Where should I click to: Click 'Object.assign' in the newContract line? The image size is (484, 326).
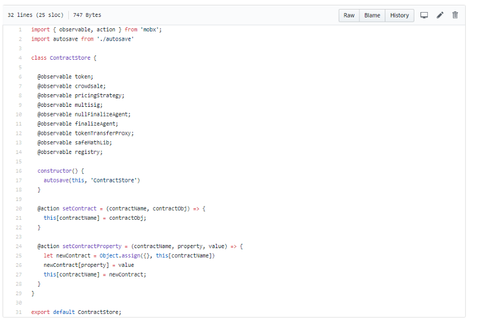point(120,256)
